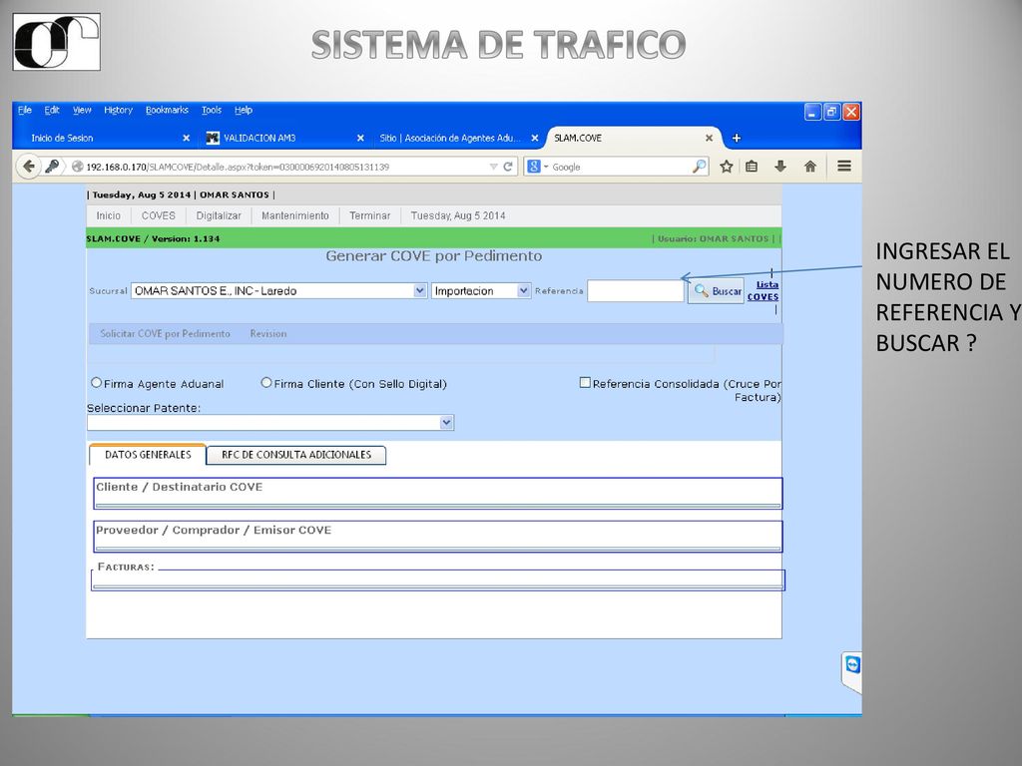This screenshot has height=766, width=1022.
Task: Open the bookmarks list icon
Action: (x=752, y=167)
